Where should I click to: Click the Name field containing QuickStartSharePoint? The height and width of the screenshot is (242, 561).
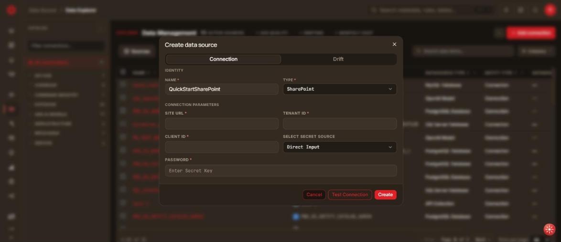[x=221, y=89]
